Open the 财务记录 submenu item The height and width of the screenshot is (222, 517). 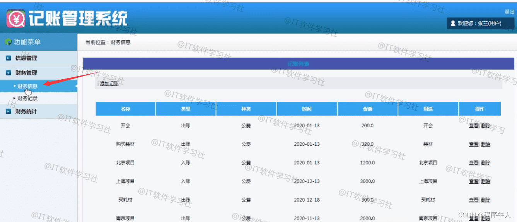coord(27,99)
